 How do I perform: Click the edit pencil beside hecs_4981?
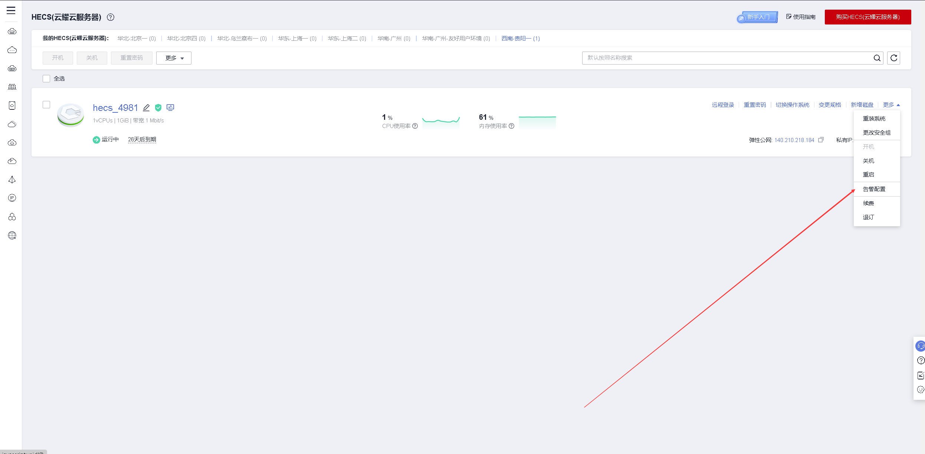(146, 108)
